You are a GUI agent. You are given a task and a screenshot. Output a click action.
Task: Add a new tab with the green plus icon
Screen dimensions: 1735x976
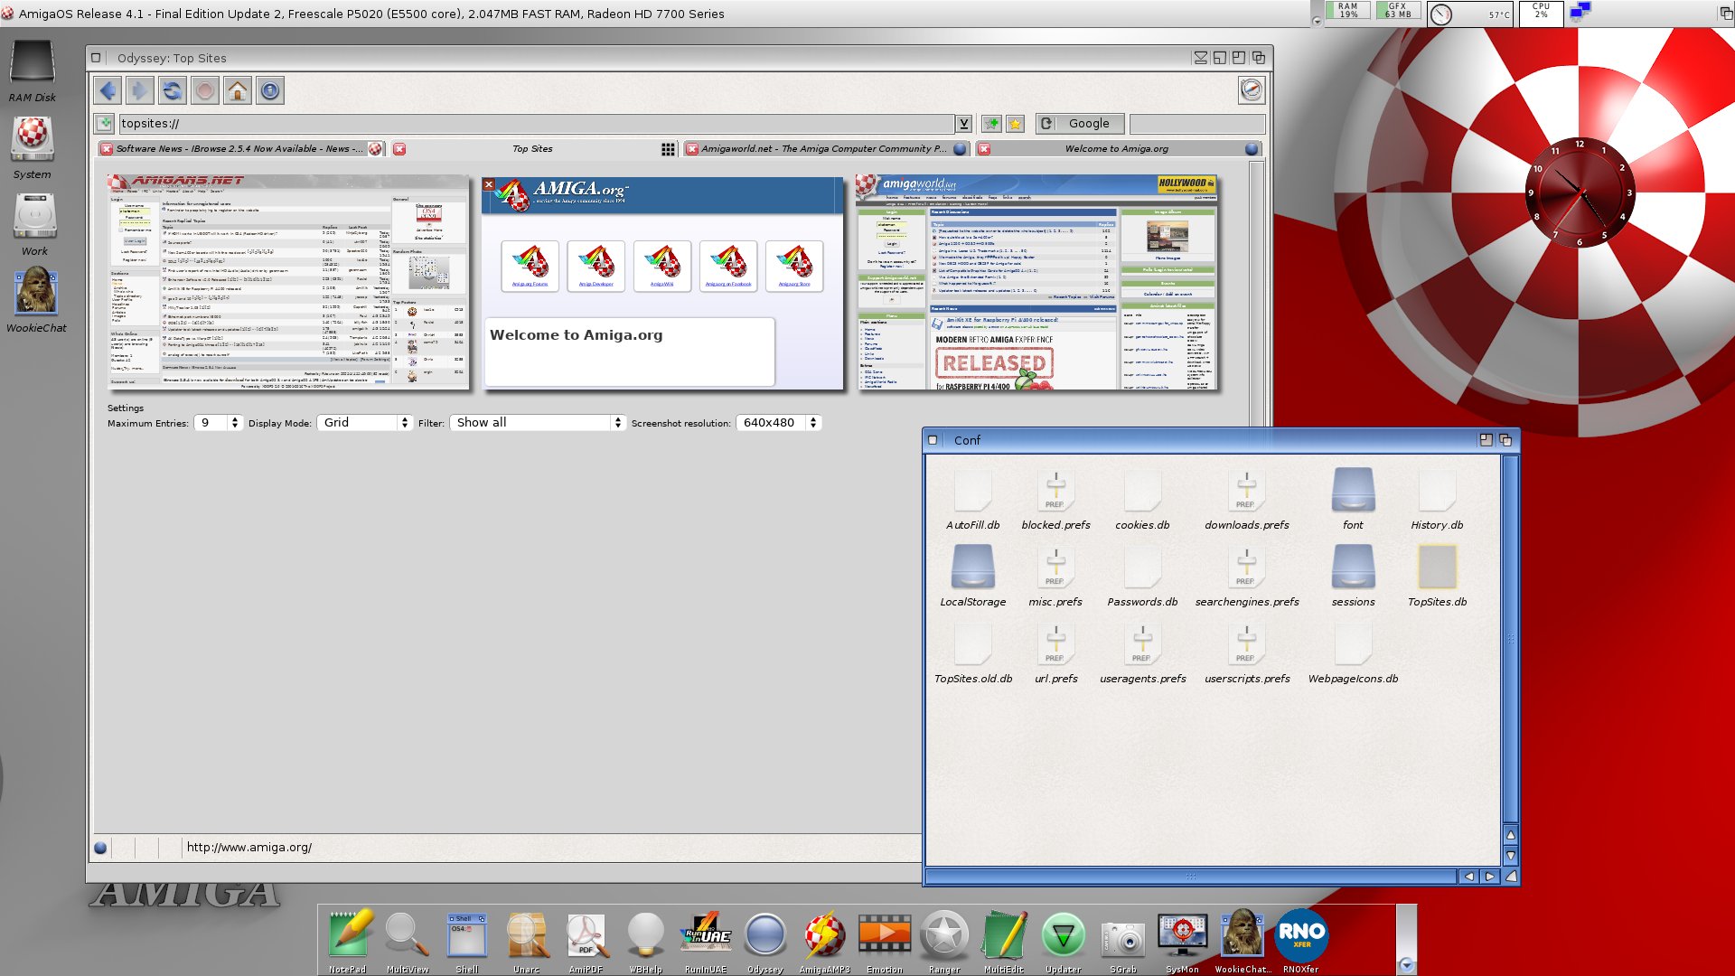tap(105, 124)
